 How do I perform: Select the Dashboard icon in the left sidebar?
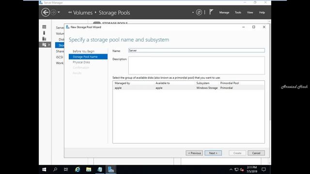coord(44,27)
